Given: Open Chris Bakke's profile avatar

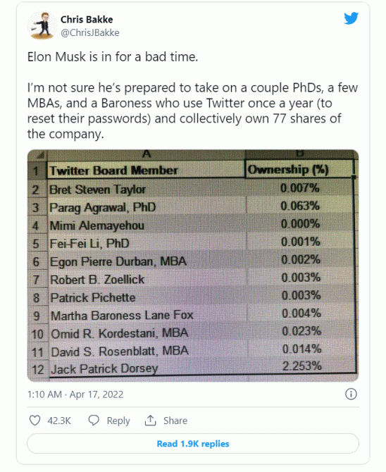Looking at the screenshot, I should point(42,26).
